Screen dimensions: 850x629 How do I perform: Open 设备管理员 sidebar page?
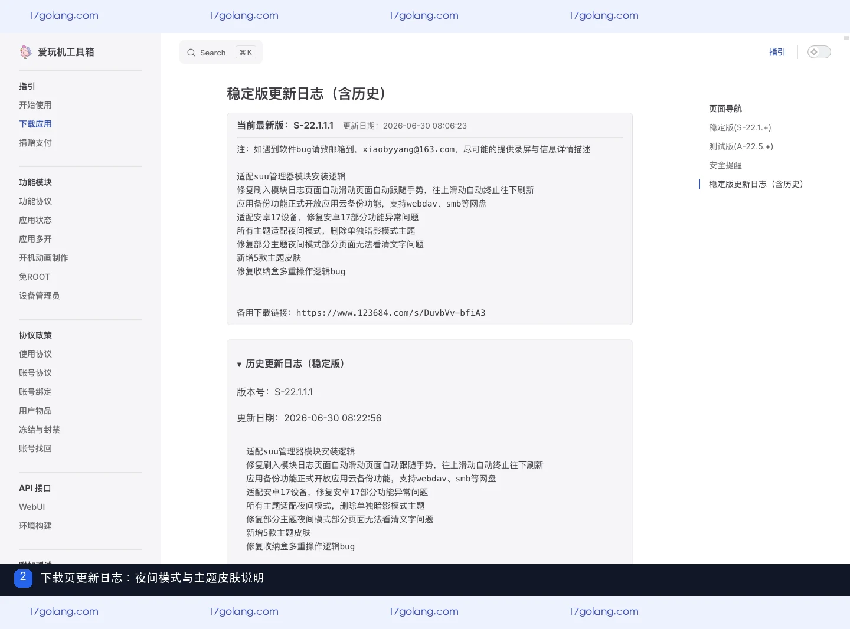click(x=40, y=296)
